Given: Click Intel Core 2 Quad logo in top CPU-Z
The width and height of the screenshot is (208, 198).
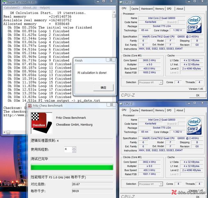Looking at the screenshot, I should (x=194, y=24).
